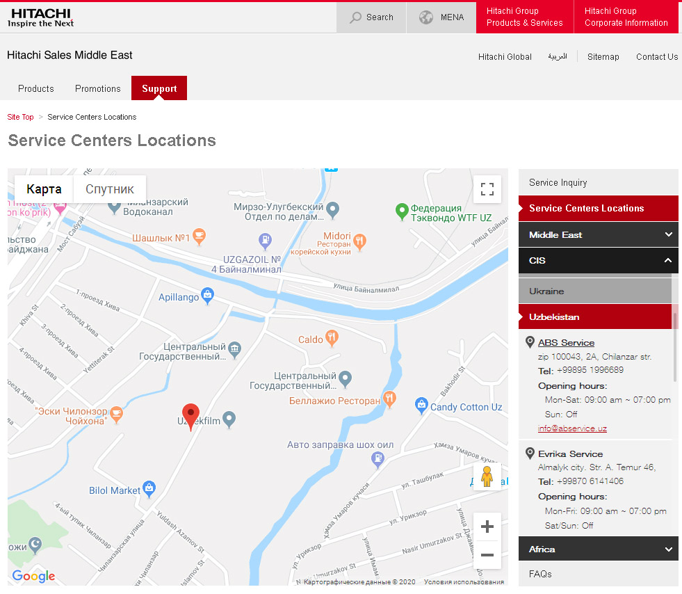Click the Street View pegman icon

[x=487, y=476]
